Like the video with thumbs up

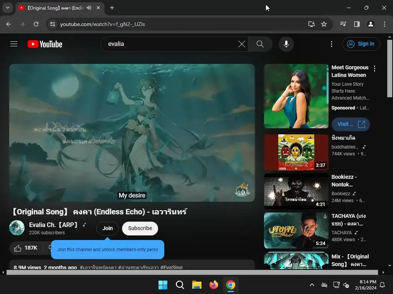26,248
